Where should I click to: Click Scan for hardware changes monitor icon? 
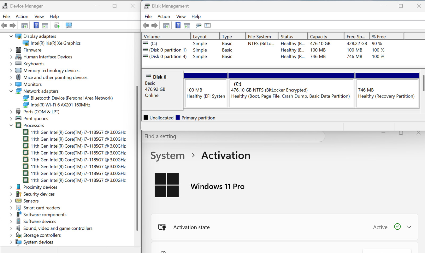click(69, 25)
